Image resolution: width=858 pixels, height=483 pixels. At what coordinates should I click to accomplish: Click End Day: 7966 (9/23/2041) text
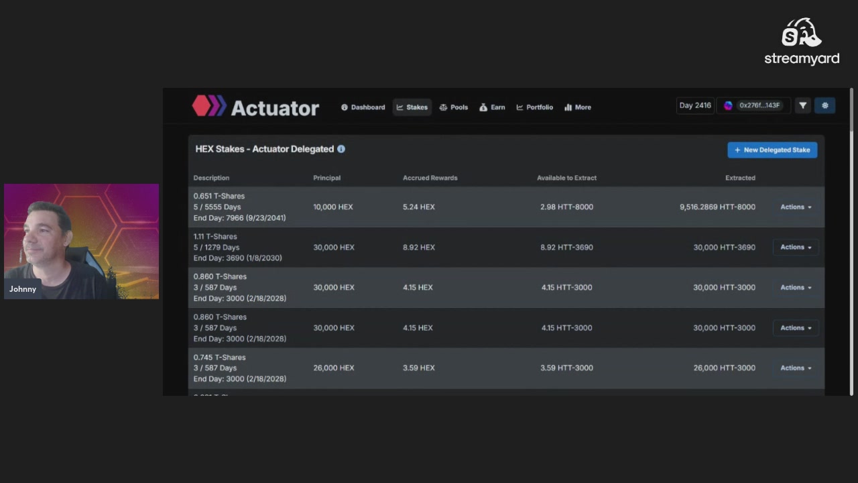point(239,217)
